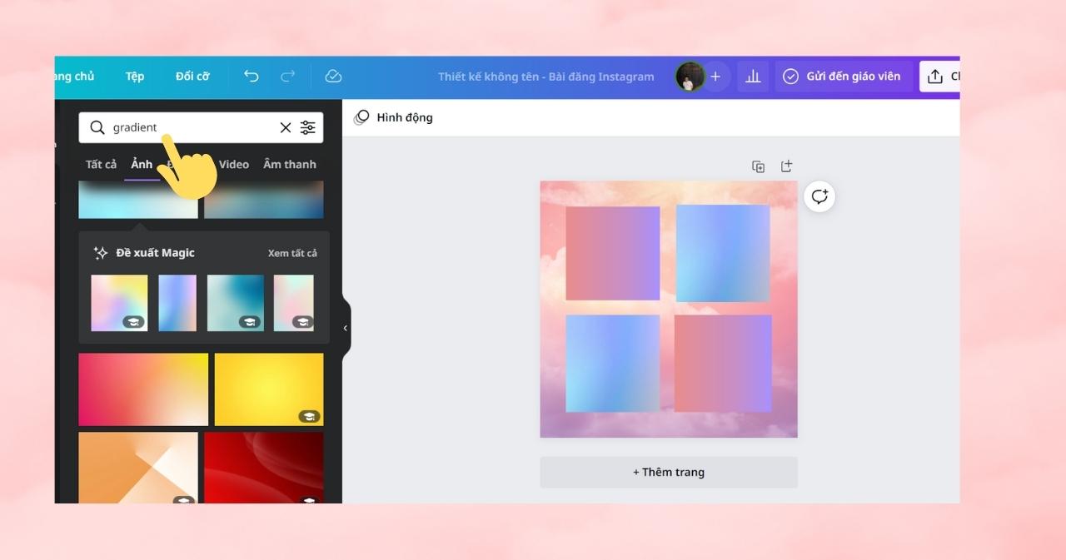Open the search filter options
Screen dimensions: 1066x560
[308, 127]
